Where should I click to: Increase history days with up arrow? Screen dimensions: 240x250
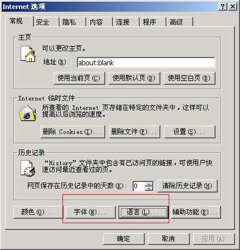[149, 184]
